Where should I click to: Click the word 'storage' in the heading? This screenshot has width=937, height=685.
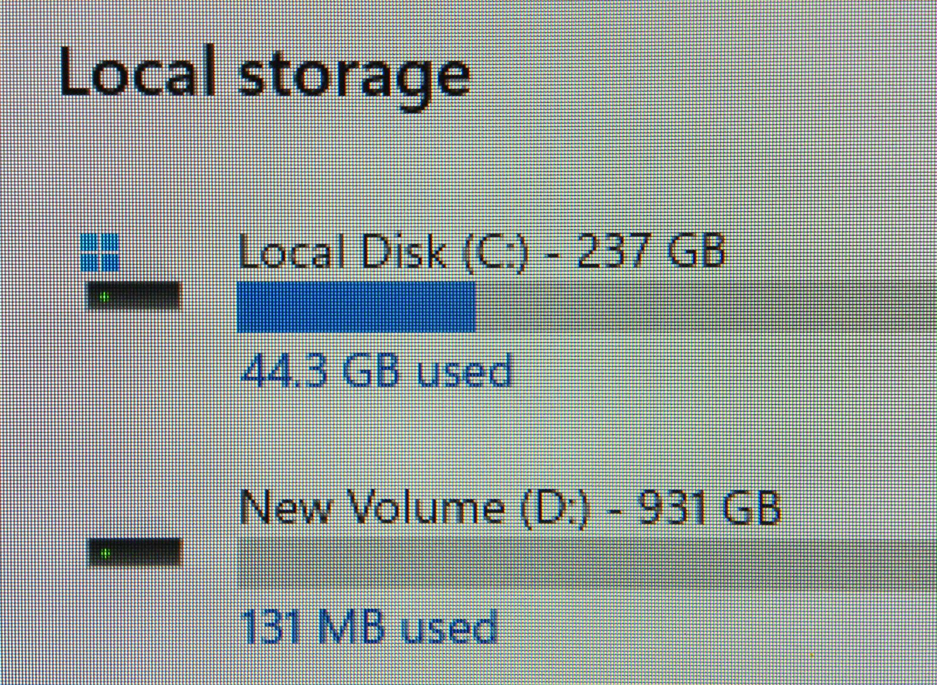[x=353, y=77]
